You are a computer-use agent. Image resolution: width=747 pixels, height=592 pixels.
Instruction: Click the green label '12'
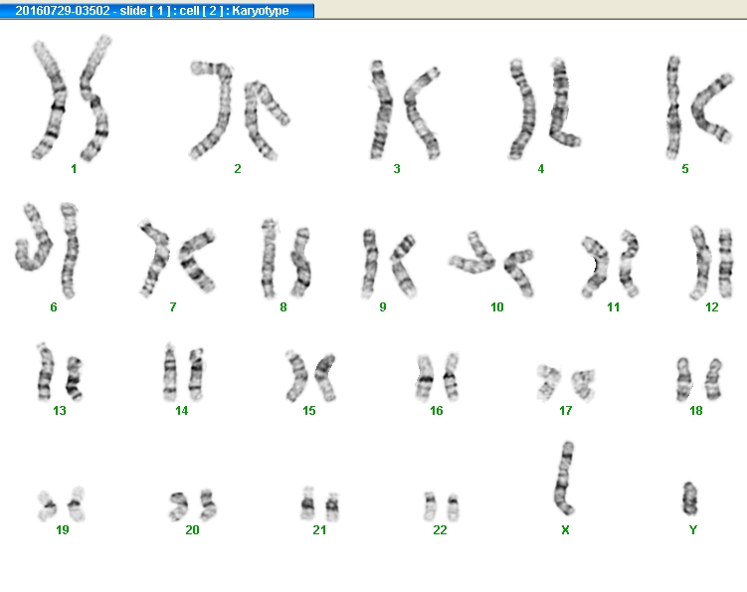click(712, 307)
